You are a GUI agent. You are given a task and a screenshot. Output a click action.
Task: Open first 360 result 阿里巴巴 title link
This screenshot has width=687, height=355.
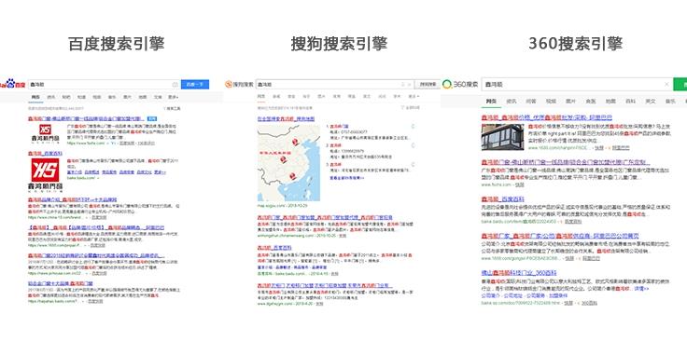point(547,117)
